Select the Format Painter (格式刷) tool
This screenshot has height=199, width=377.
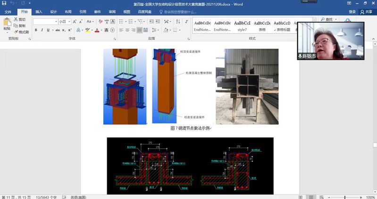point(22,32)
